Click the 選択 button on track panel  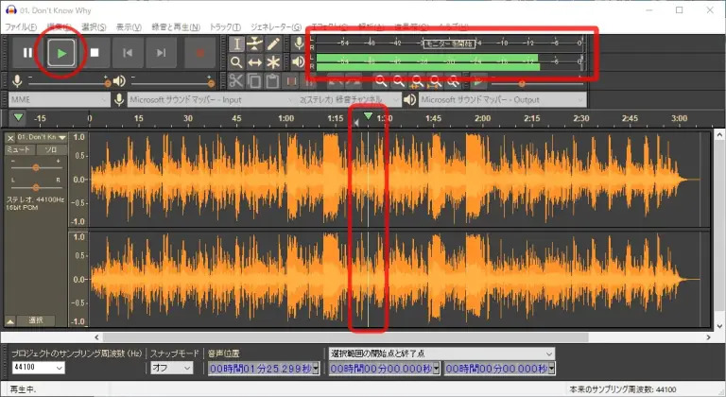coord(36,320)
